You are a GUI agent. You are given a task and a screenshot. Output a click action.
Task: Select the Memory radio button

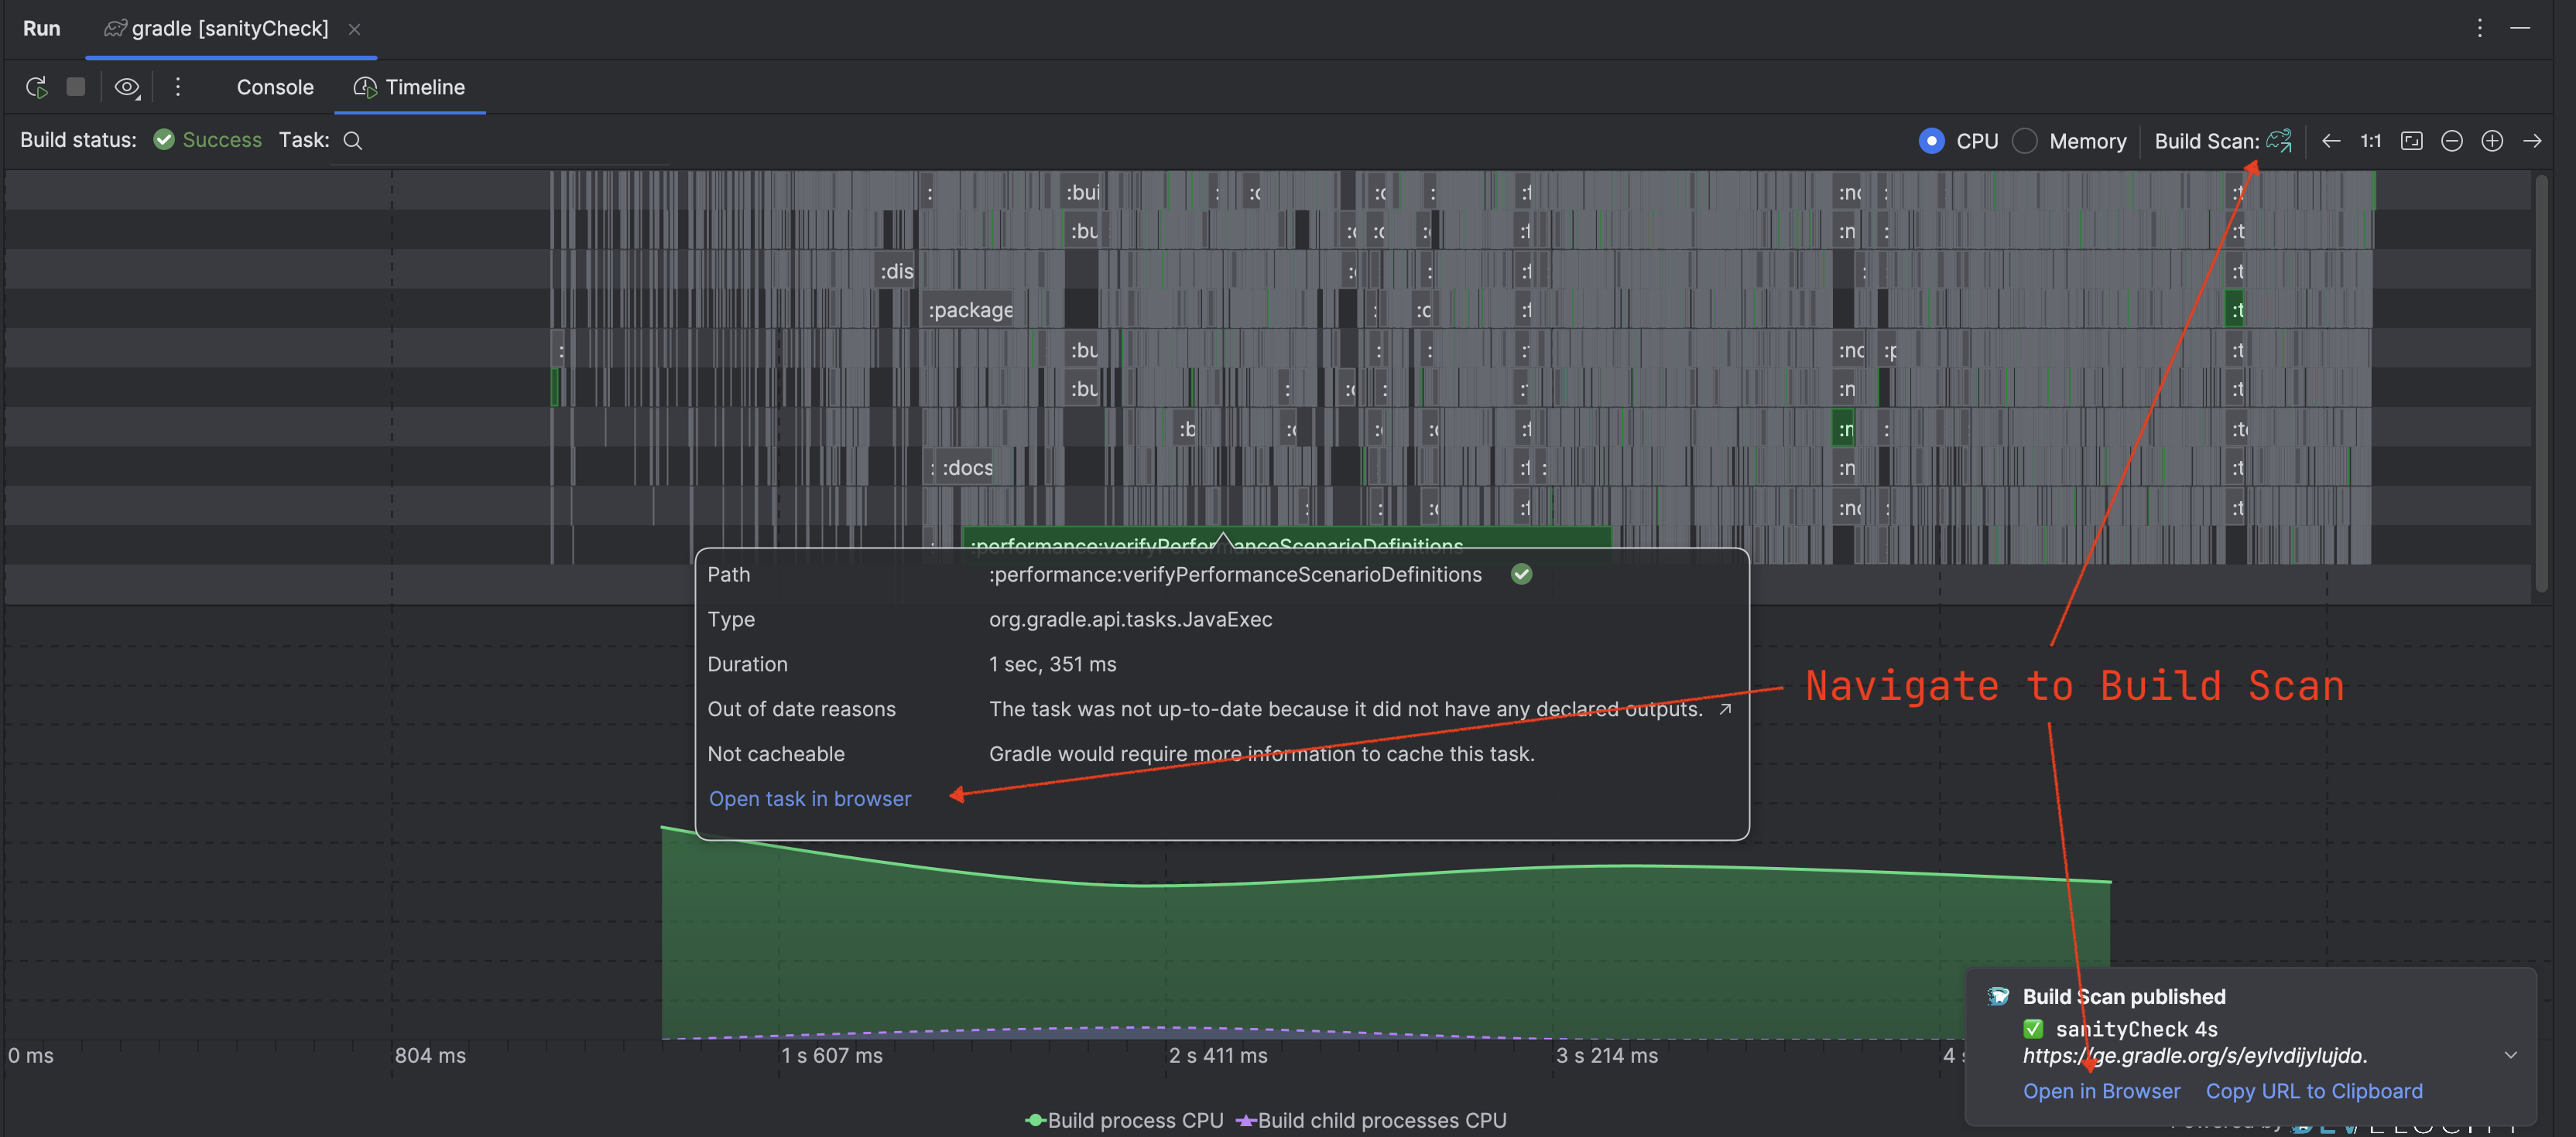tap(2024, 140)
